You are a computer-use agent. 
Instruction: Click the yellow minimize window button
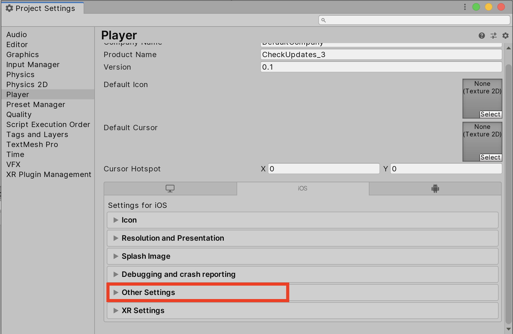(489, 7)
